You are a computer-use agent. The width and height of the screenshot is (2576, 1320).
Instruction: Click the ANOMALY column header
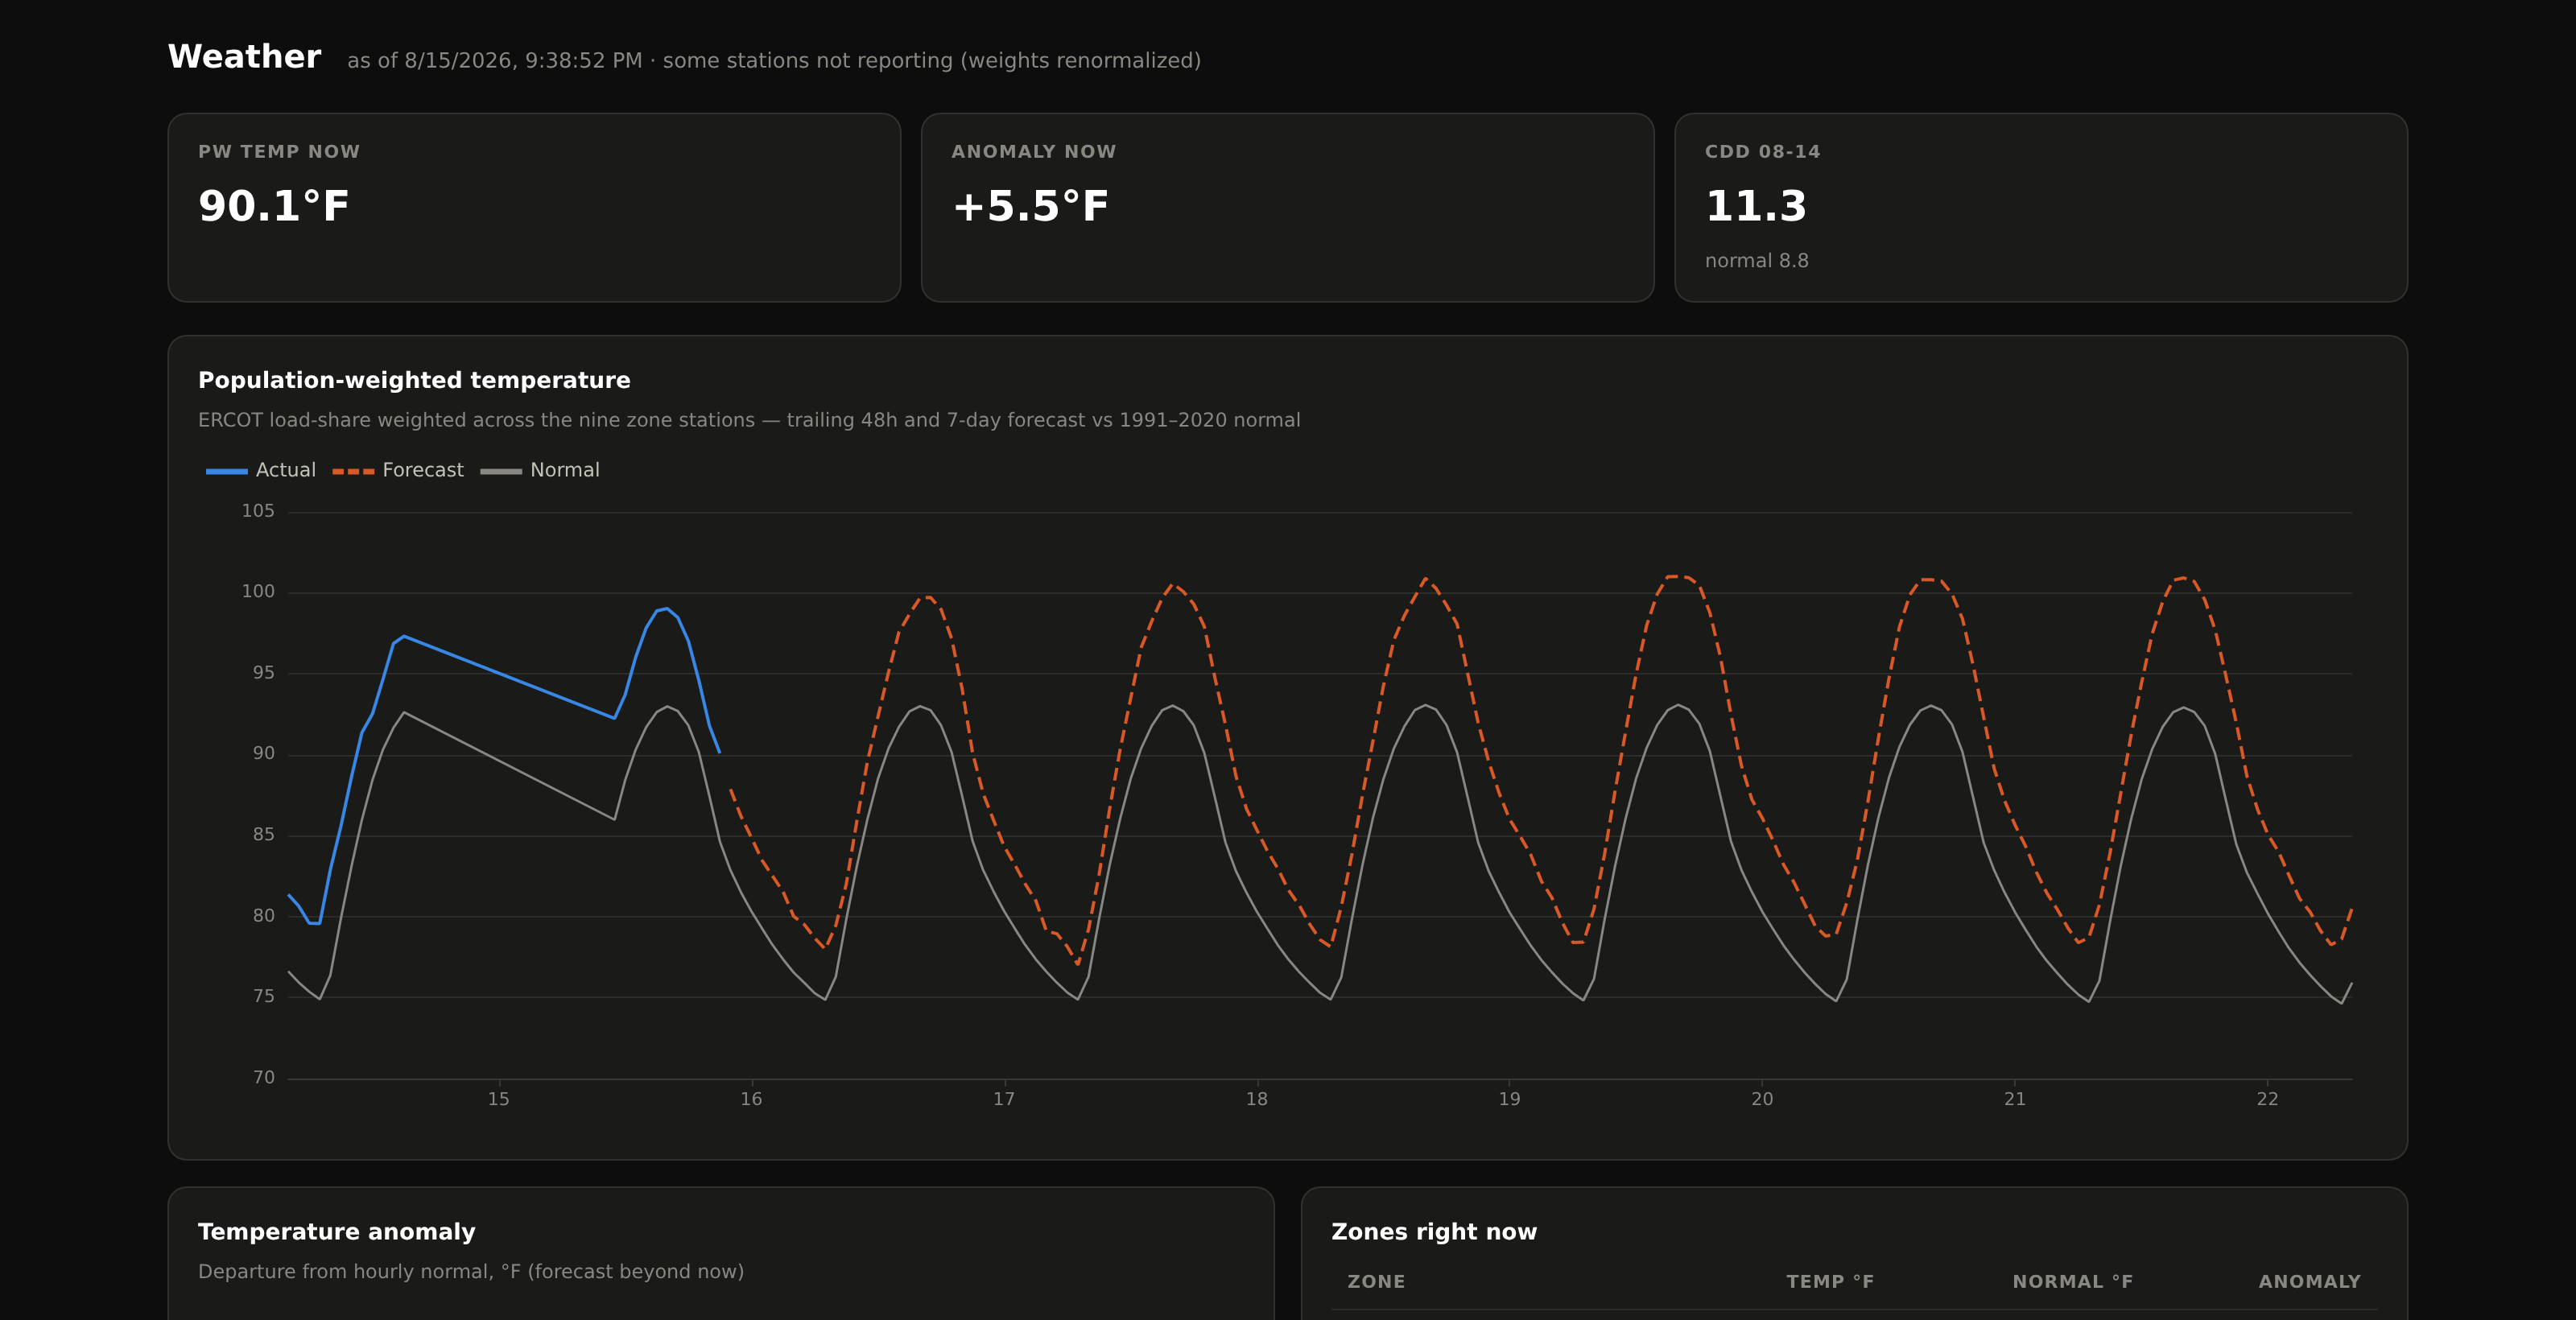click(2309, 1282)
